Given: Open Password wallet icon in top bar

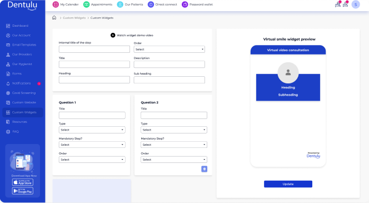Looking at the screenshot, I should (x=185, y=4).
